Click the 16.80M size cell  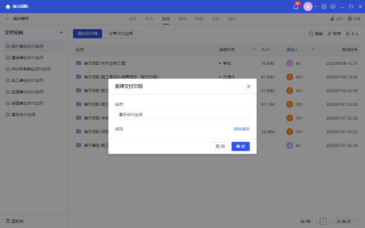point(268,63)
